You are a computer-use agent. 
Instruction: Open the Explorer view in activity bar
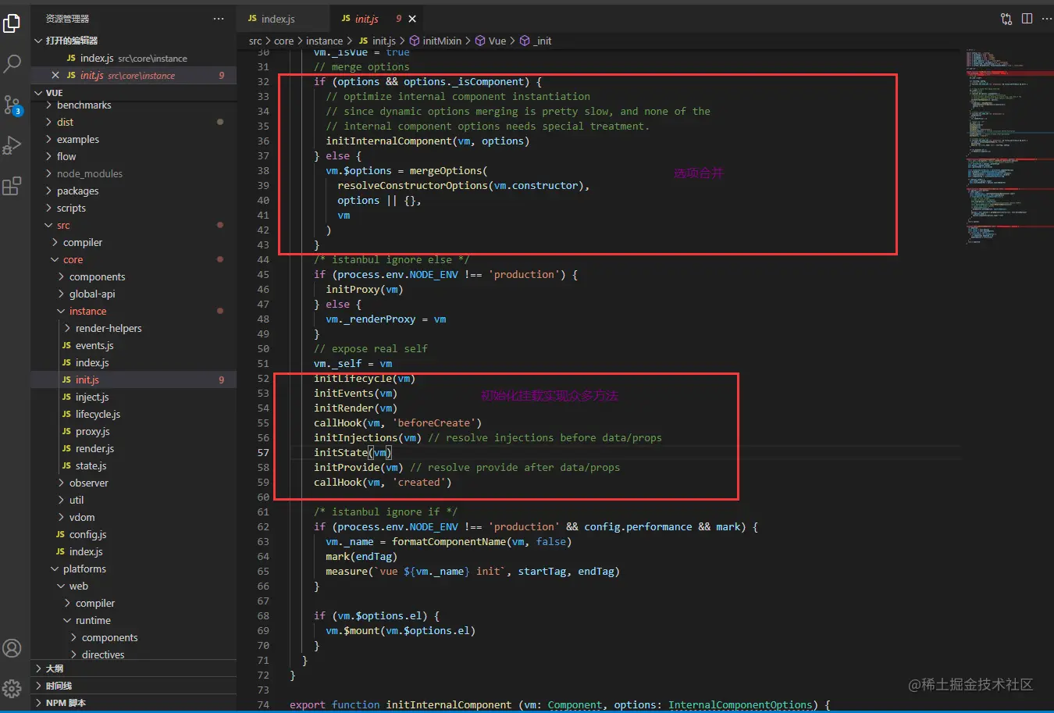[12, 23]
